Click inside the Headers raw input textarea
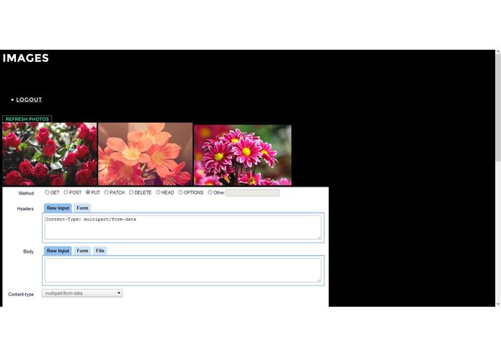The width and height of the screenshot is (501, 356). click(183, 227)
